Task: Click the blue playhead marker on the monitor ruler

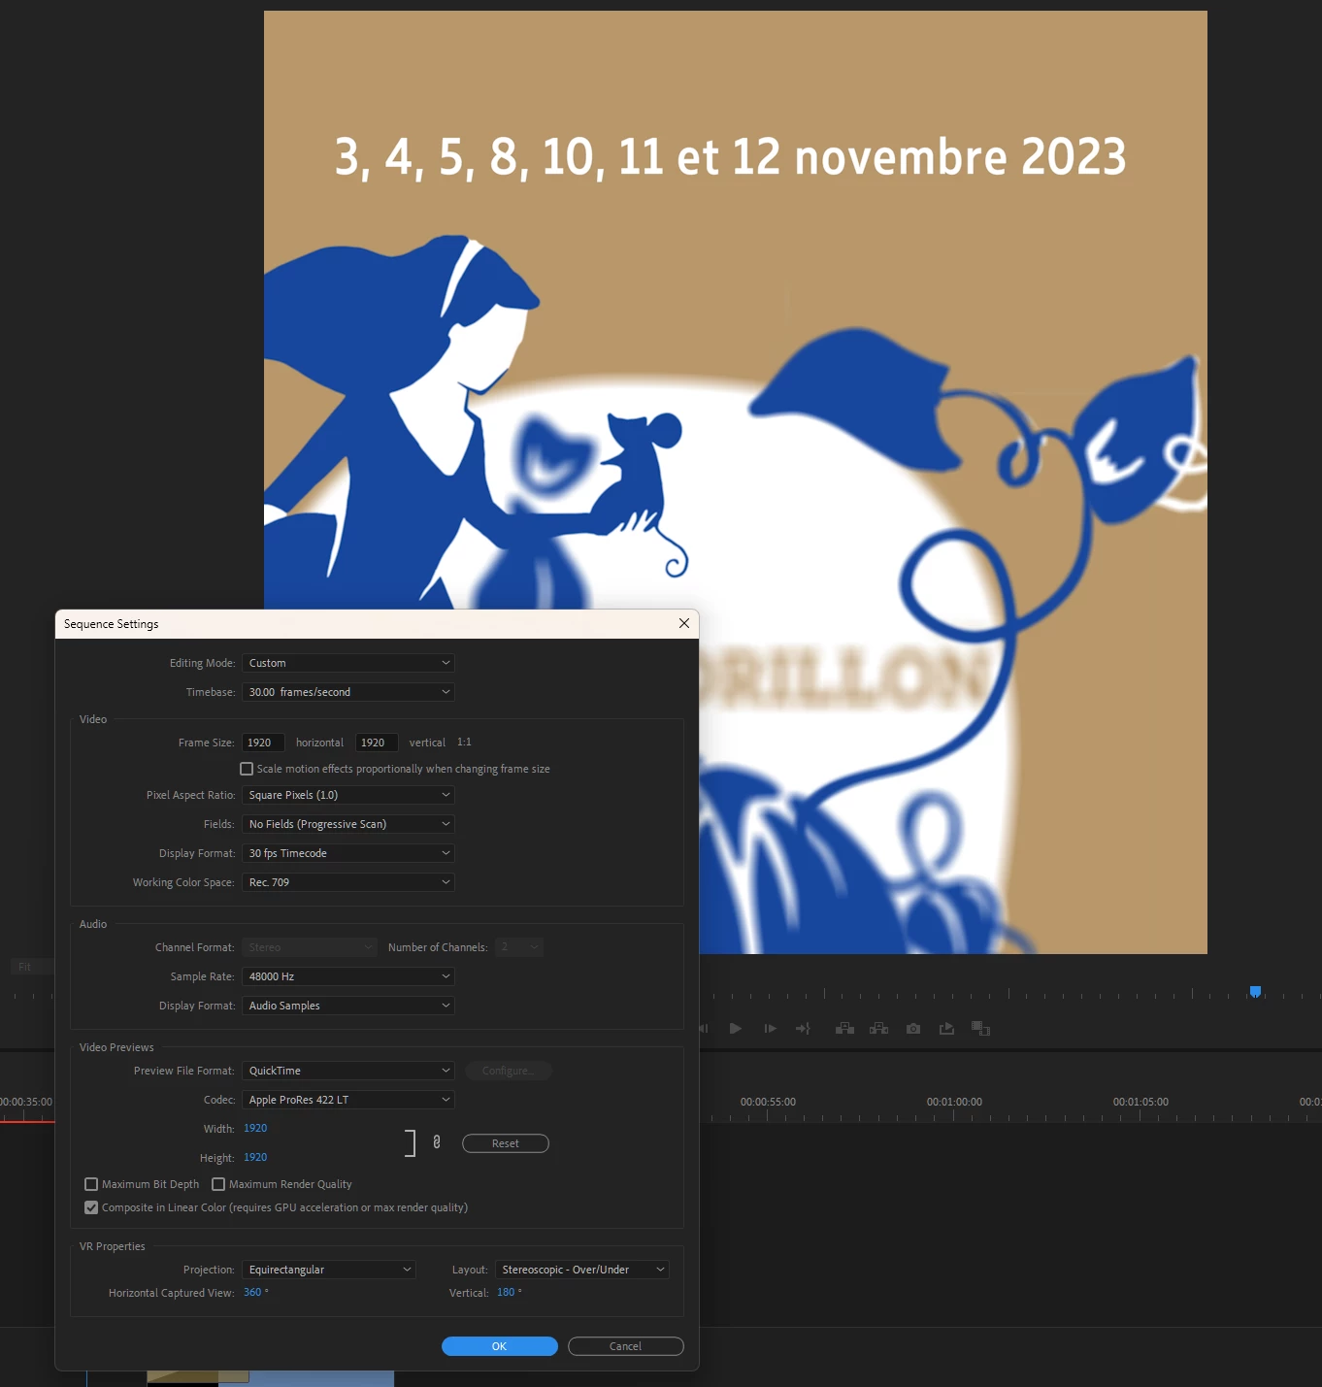Action: [1255, 991]
